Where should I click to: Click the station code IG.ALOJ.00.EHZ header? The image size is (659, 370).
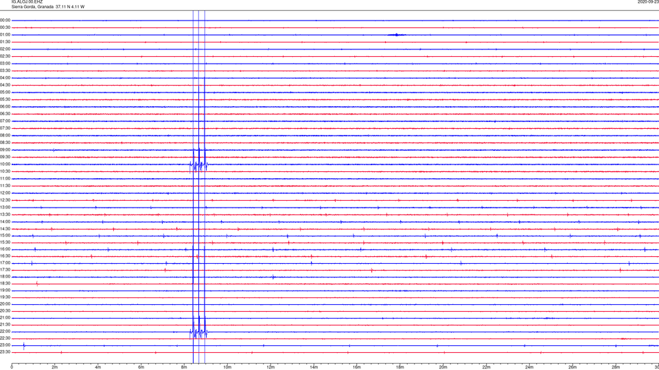[27, 2]
